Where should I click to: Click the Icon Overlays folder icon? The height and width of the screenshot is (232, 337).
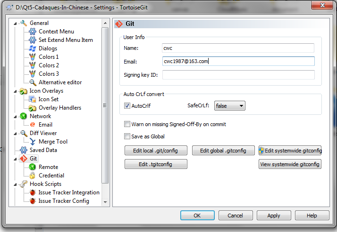23,91
